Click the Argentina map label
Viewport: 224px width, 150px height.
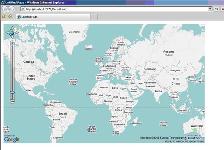[58, 137]
